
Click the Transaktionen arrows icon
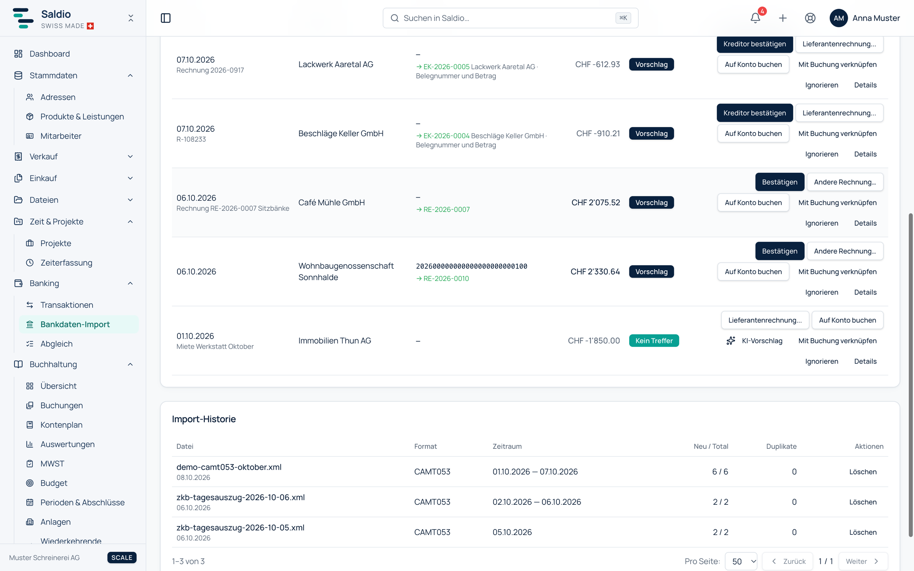[x=30, y=305]
